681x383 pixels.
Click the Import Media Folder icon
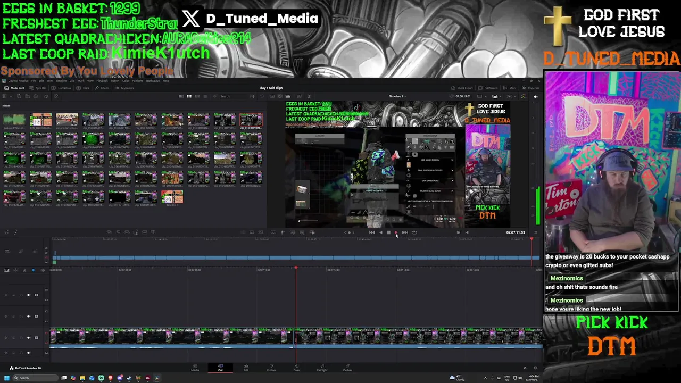(x=27, y=96)
